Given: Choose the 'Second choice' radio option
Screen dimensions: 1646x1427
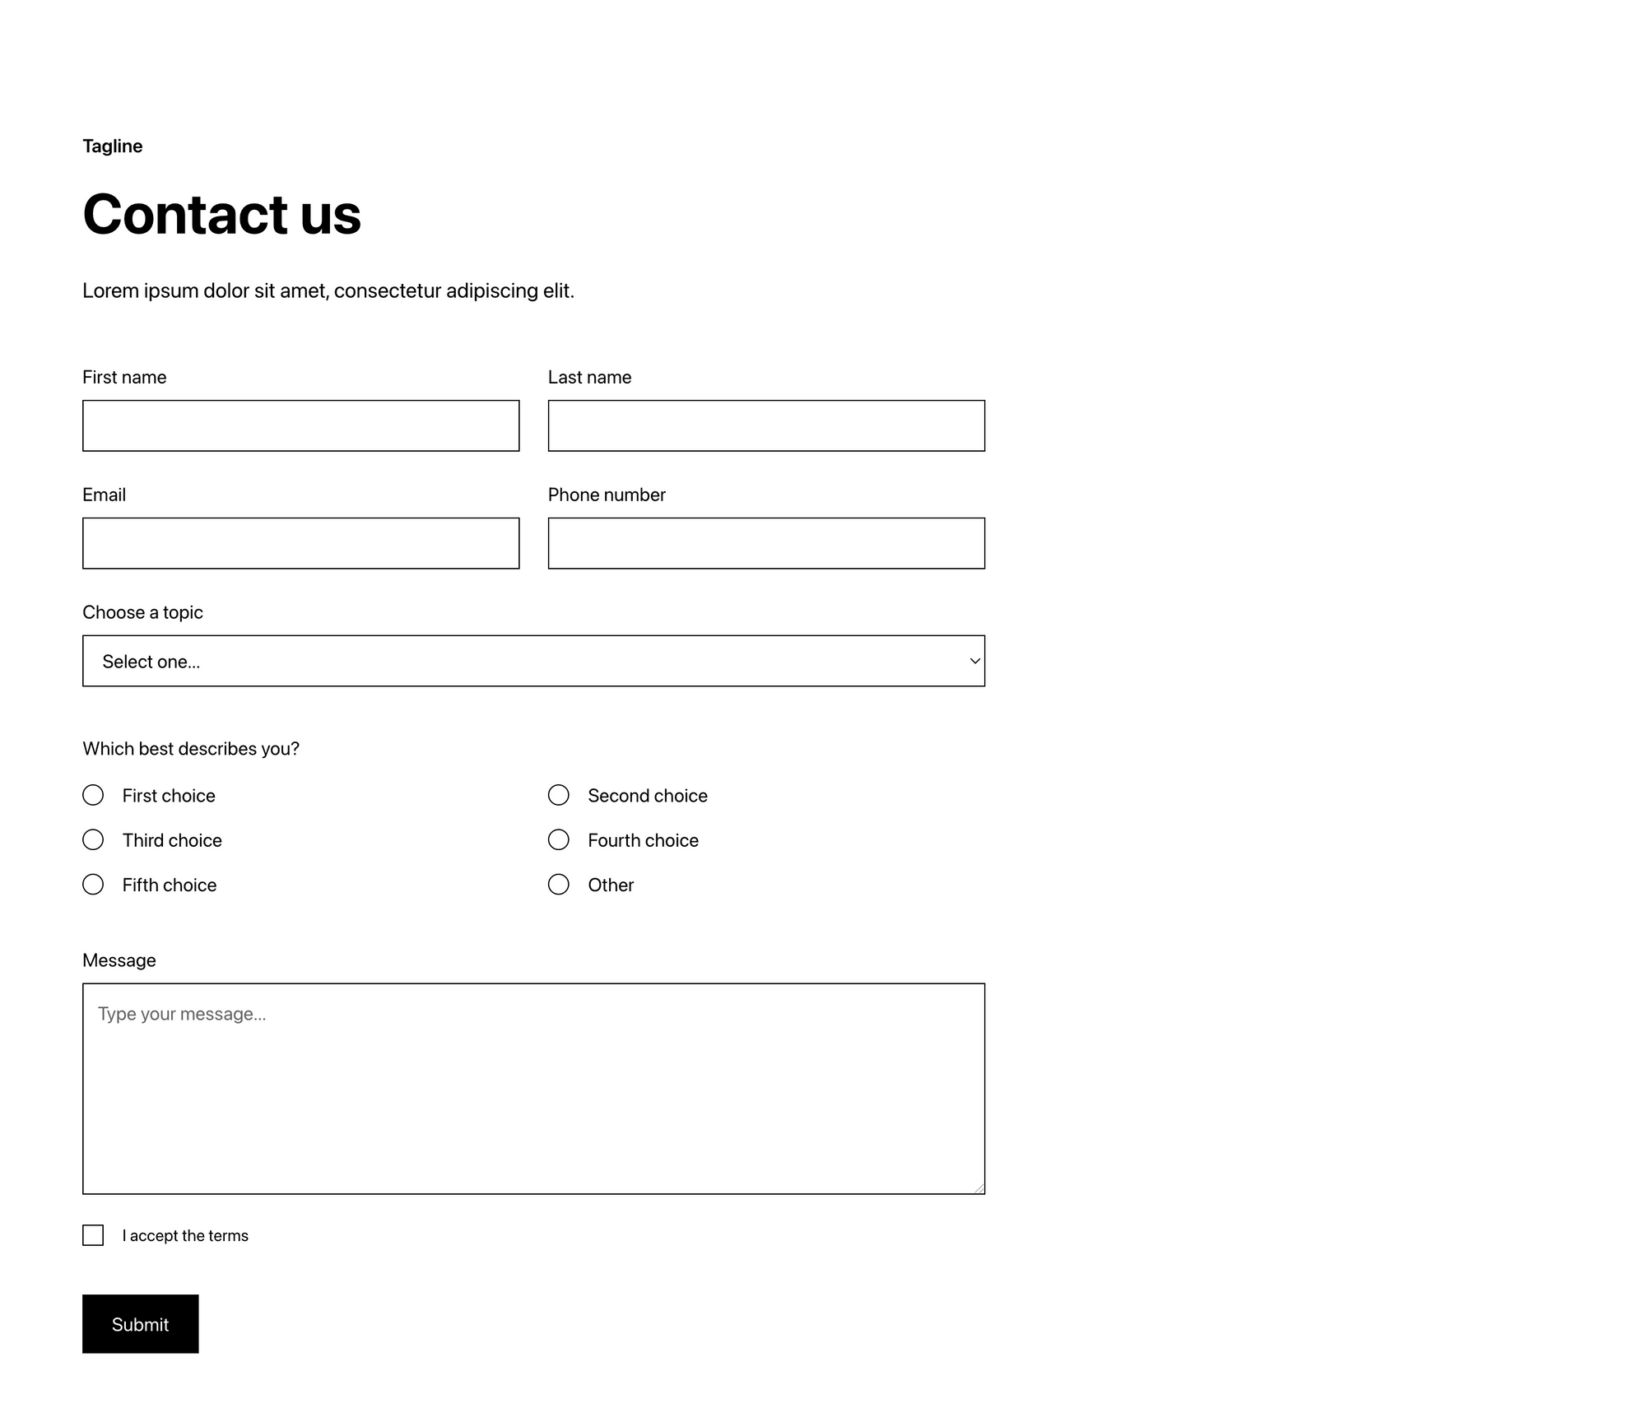Looking at the screenshot, I should click(559, 795).
